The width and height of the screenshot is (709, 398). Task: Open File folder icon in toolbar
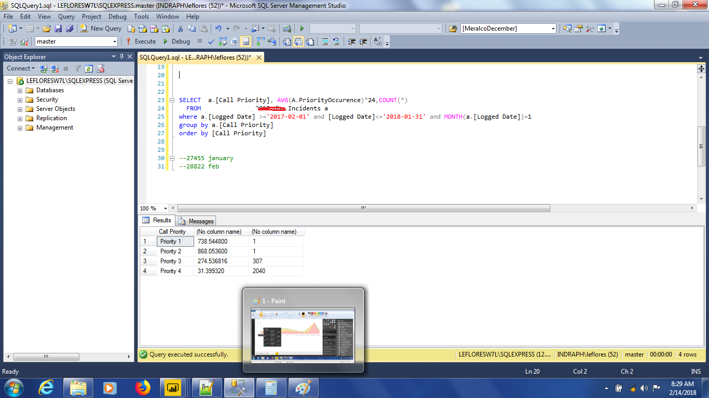point(47,29)
